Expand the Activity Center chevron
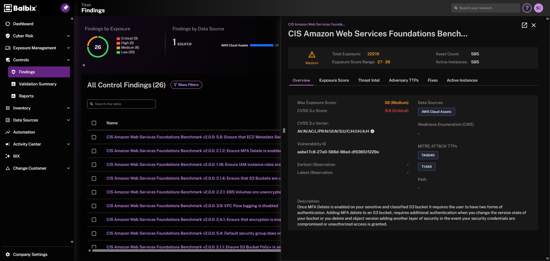550x261 pixels. 68,144
